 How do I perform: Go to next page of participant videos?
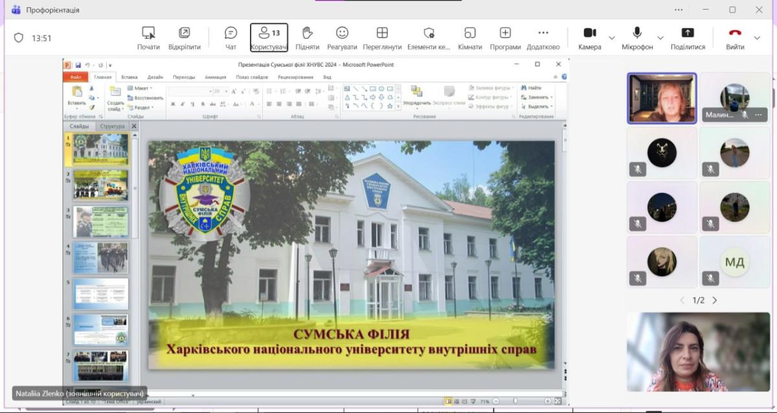coord(715,300)
